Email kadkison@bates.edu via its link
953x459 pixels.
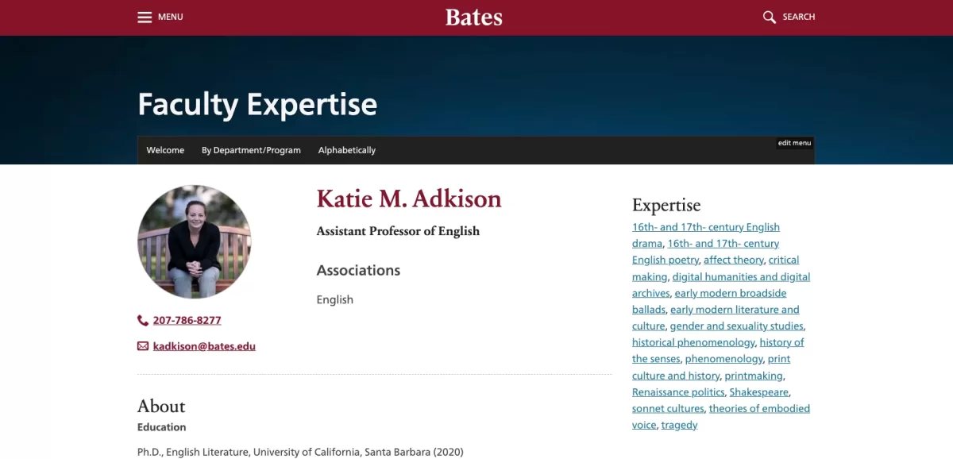[x=203, y=346]
